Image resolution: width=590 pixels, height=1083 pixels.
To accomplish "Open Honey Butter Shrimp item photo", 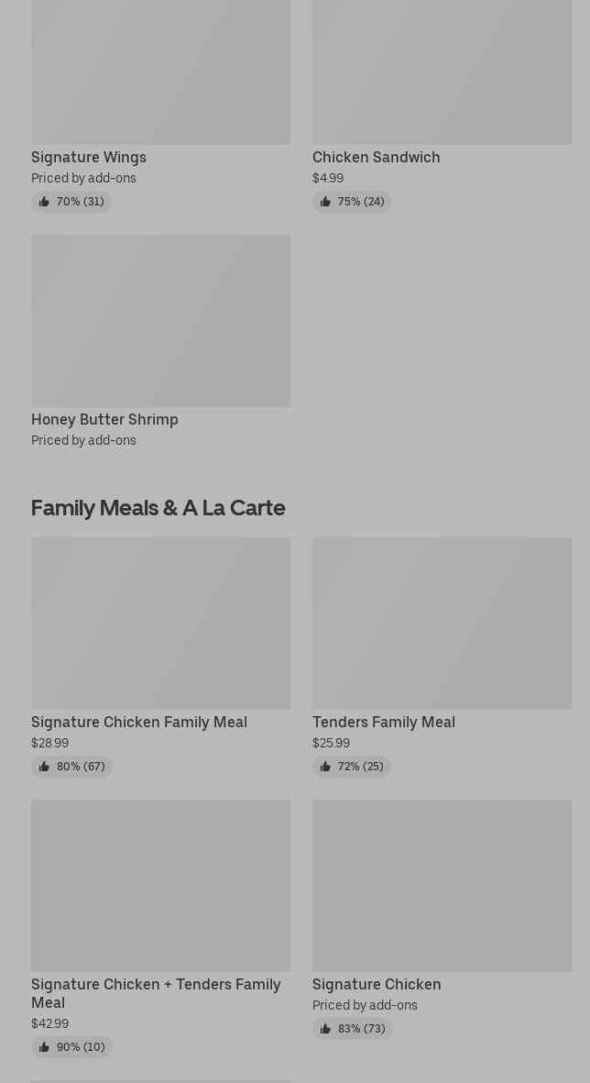I will click(160, 320).
